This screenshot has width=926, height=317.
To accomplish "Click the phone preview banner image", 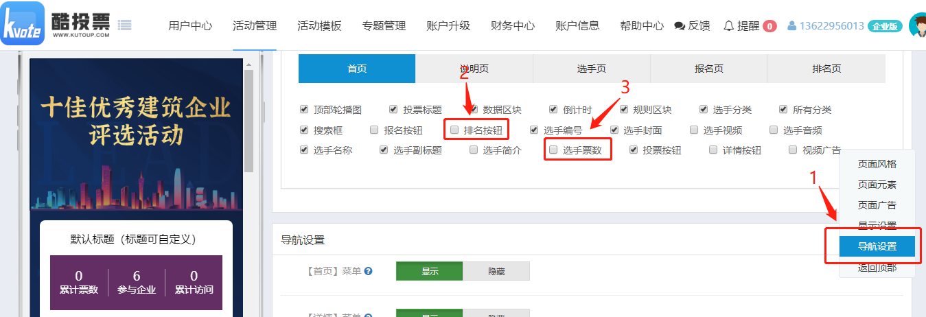I will click(136, 134).
